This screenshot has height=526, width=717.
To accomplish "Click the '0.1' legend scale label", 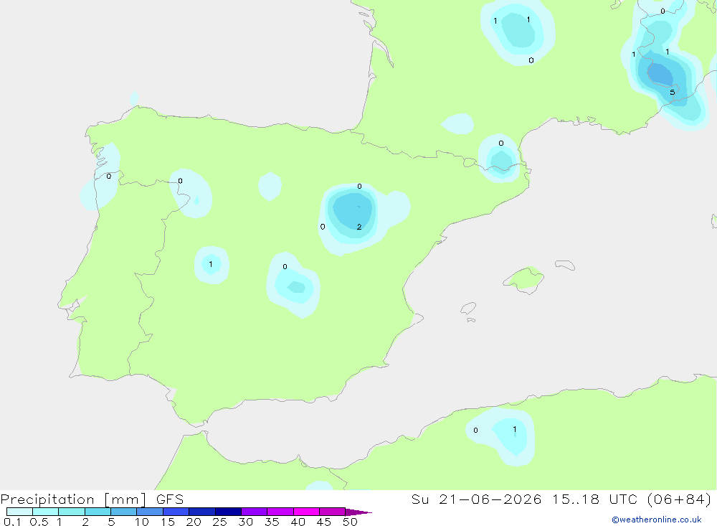I will pyautogui.click(x=12, y=522).
